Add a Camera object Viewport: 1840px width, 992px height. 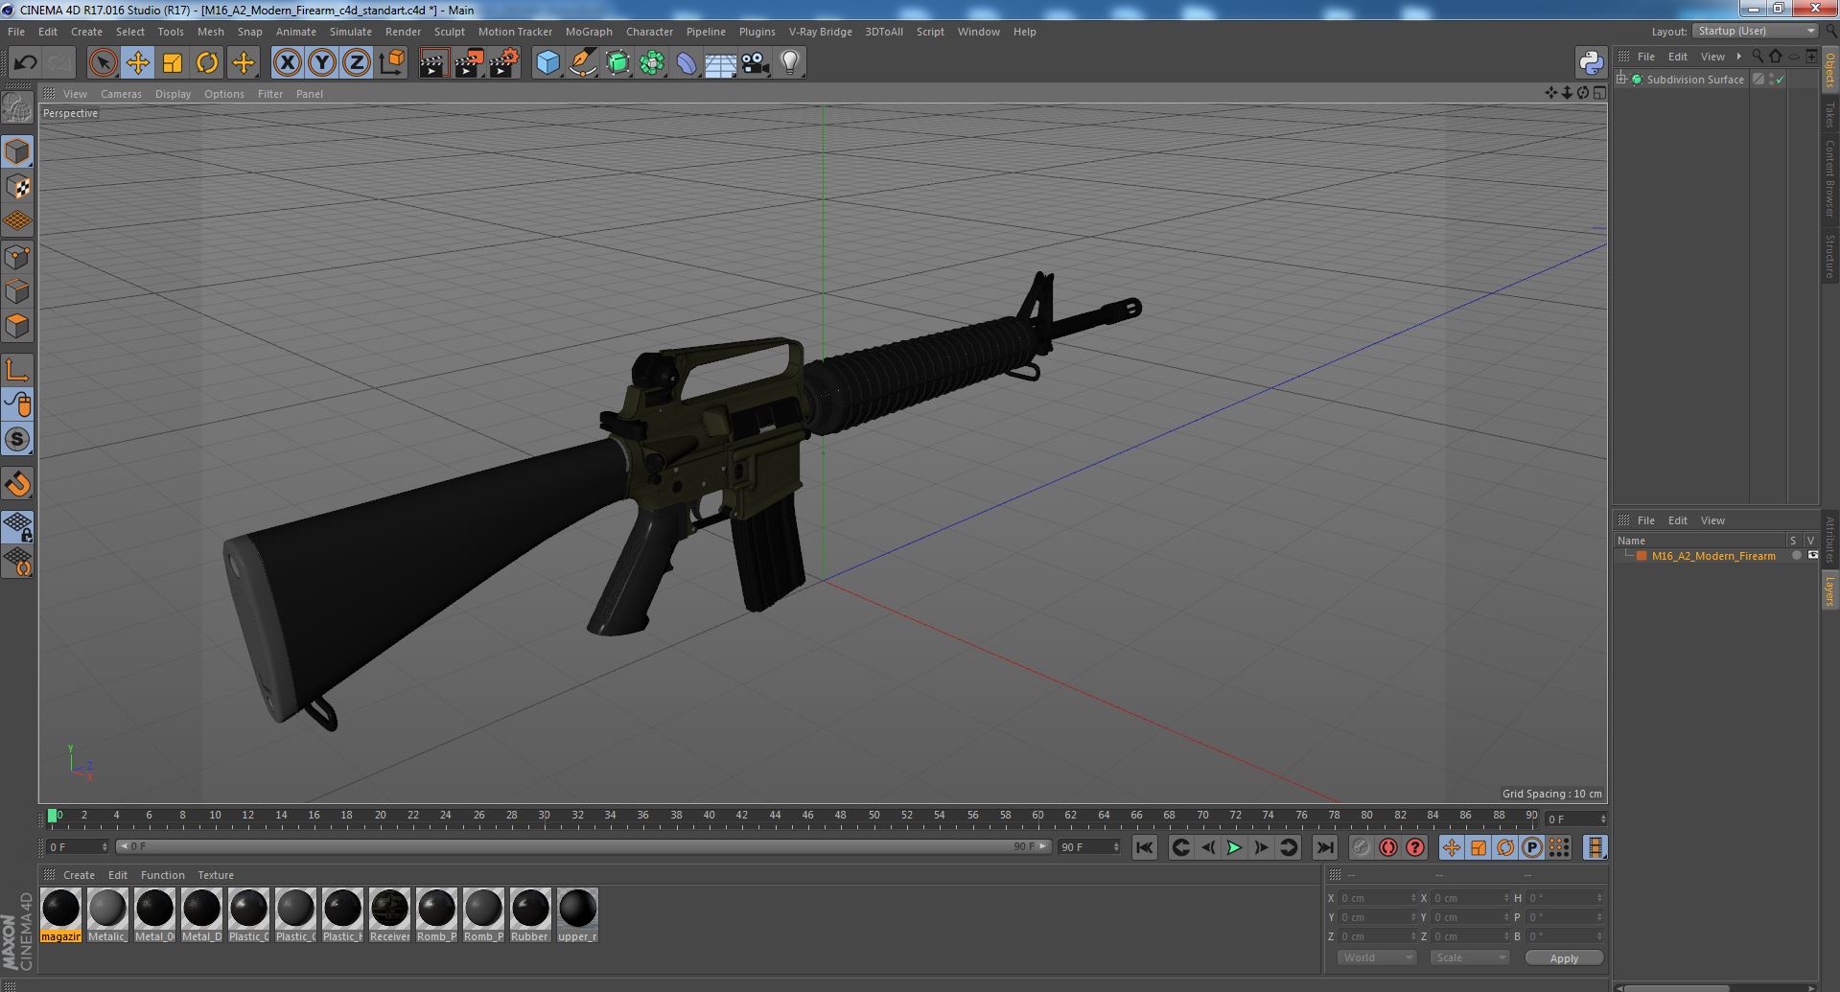755,63
